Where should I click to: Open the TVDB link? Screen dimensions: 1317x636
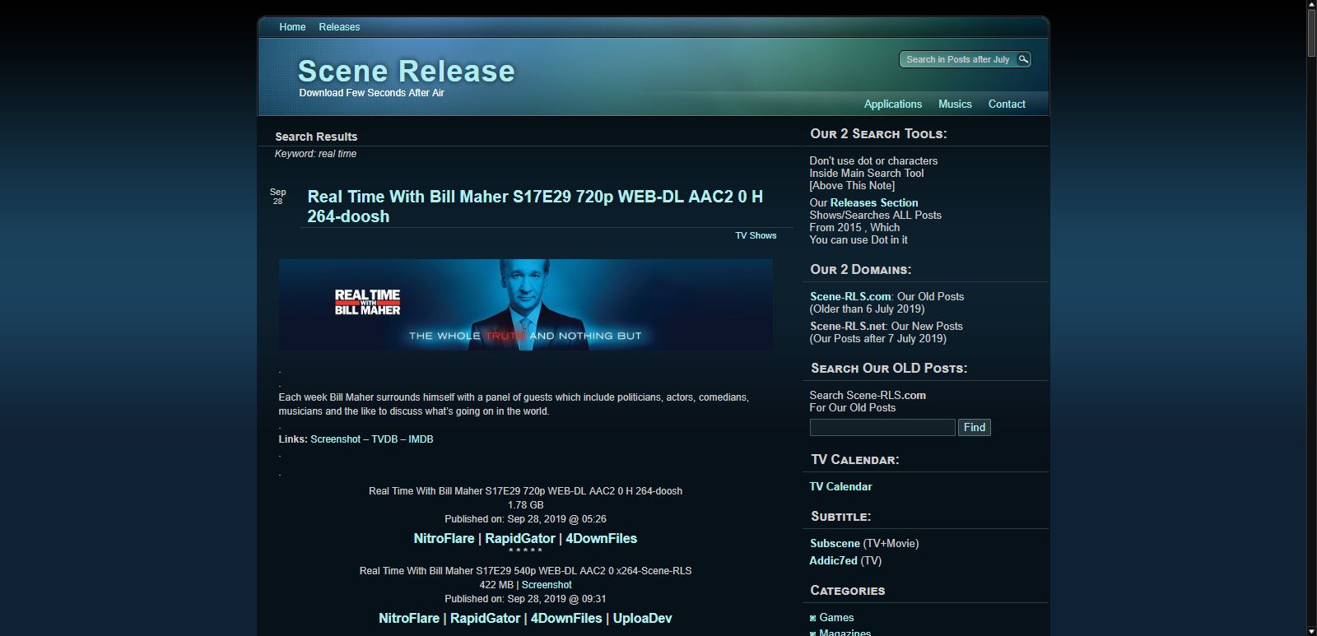pos(384,439)
